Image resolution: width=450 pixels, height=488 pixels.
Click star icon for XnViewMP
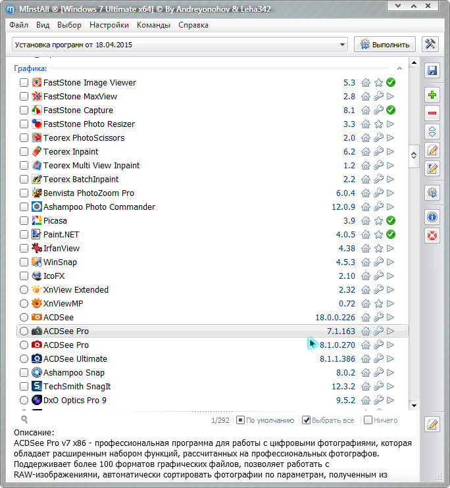(378, 303)
